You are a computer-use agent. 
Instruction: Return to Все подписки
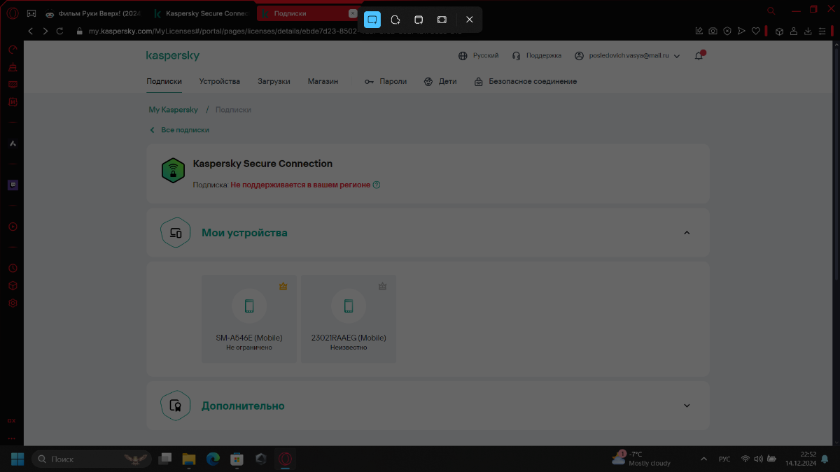pyautogui.click(x=179, y=130)
